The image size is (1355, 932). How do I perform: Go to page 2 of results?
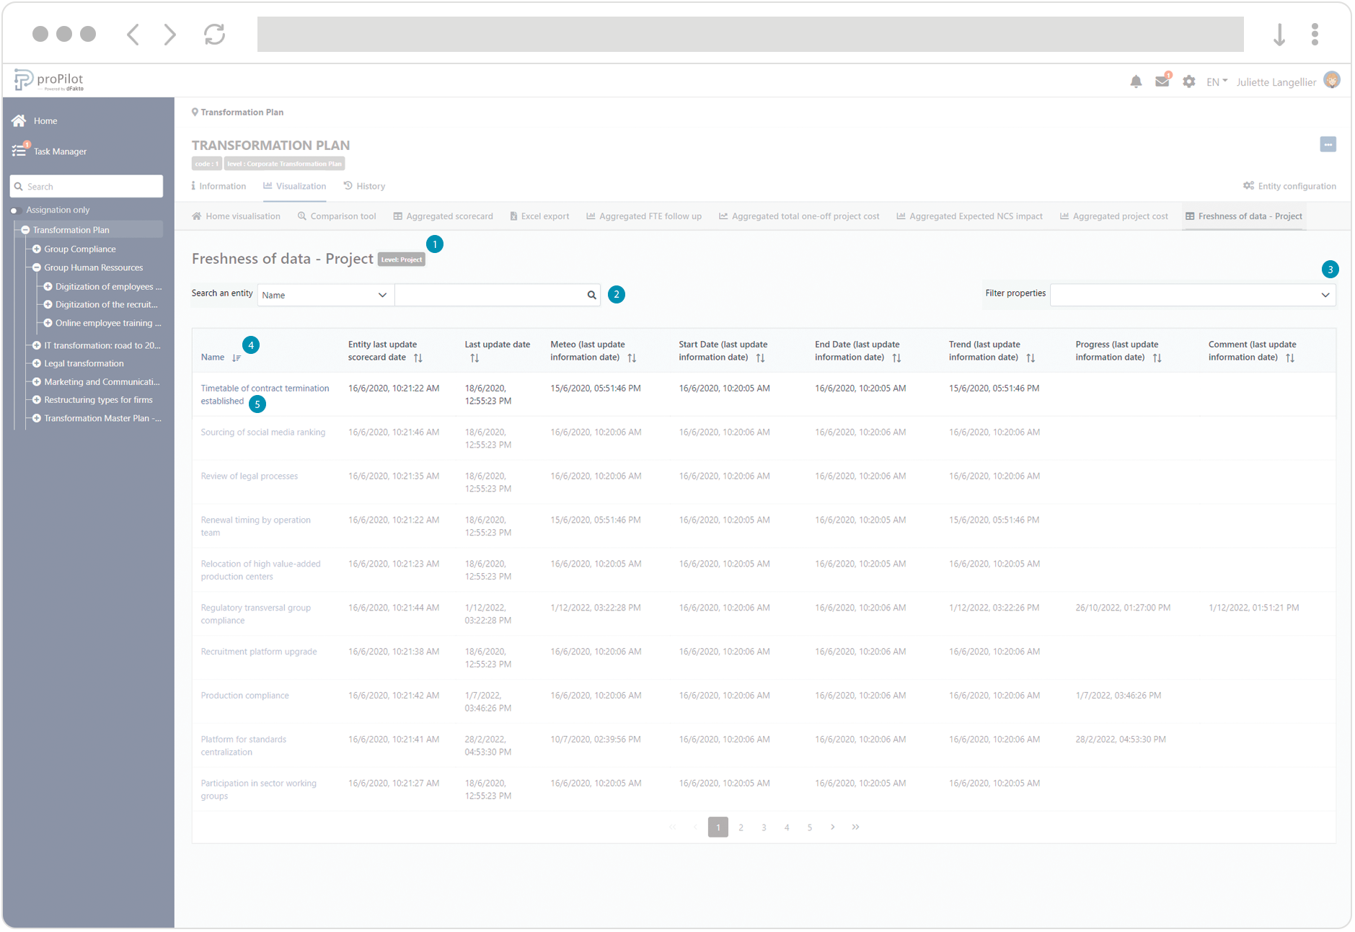coord(741,827)
